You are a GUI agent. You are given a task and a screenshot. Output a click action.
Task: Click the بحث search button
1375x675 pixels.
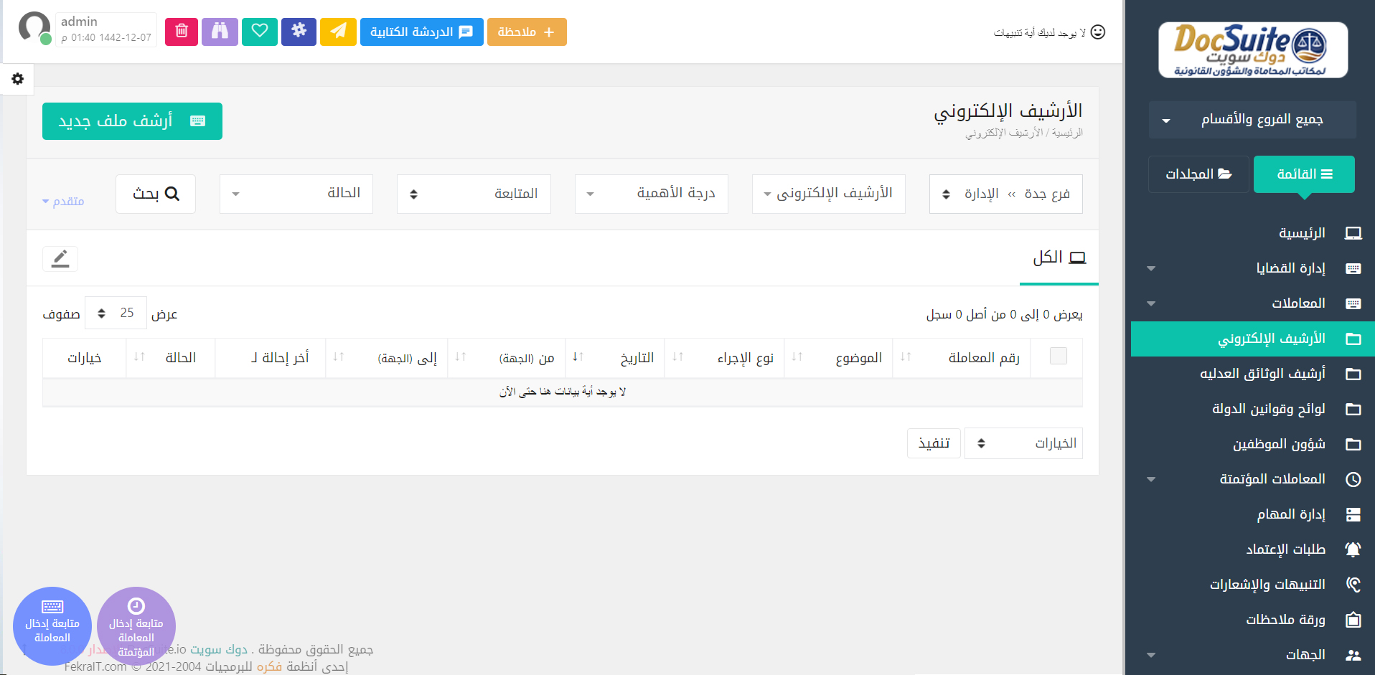pos(156,194)
